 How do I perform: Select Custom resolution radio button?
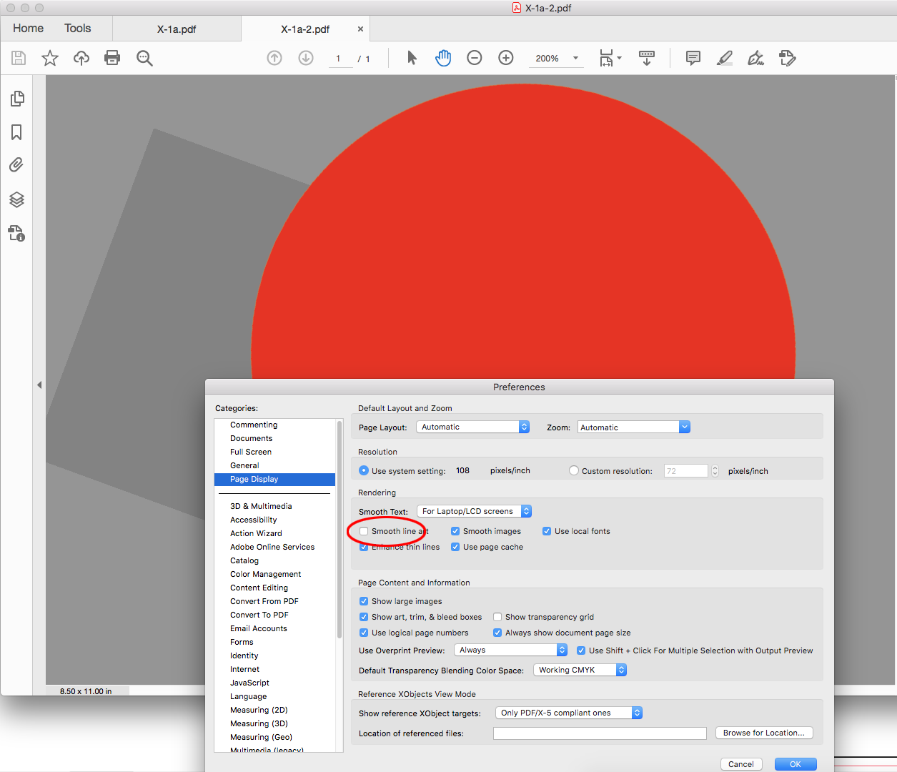(x=573, y=470)
